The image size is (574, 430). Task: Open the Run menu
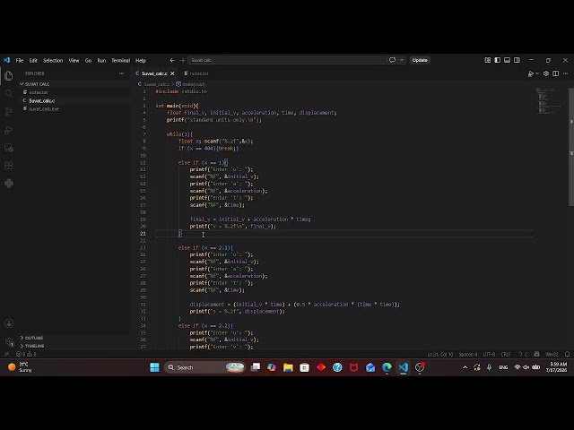101,60
